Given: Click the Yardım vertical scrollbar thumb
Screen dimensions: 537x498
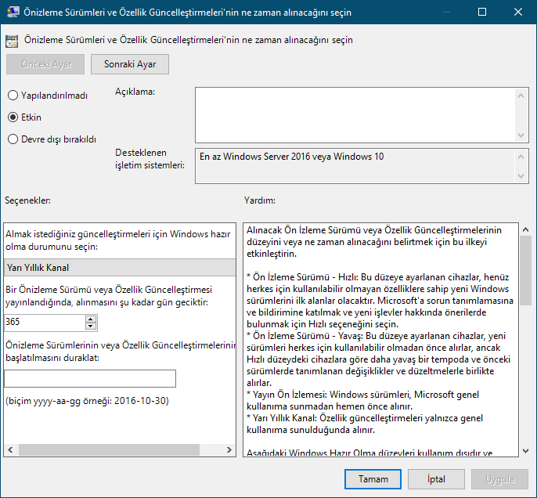Looking at the screenshot, I should [526, 271].
